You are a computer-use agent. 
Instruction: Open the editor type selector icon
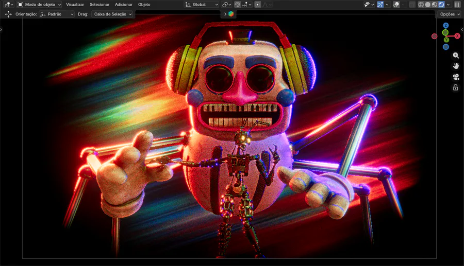point(8,5)
